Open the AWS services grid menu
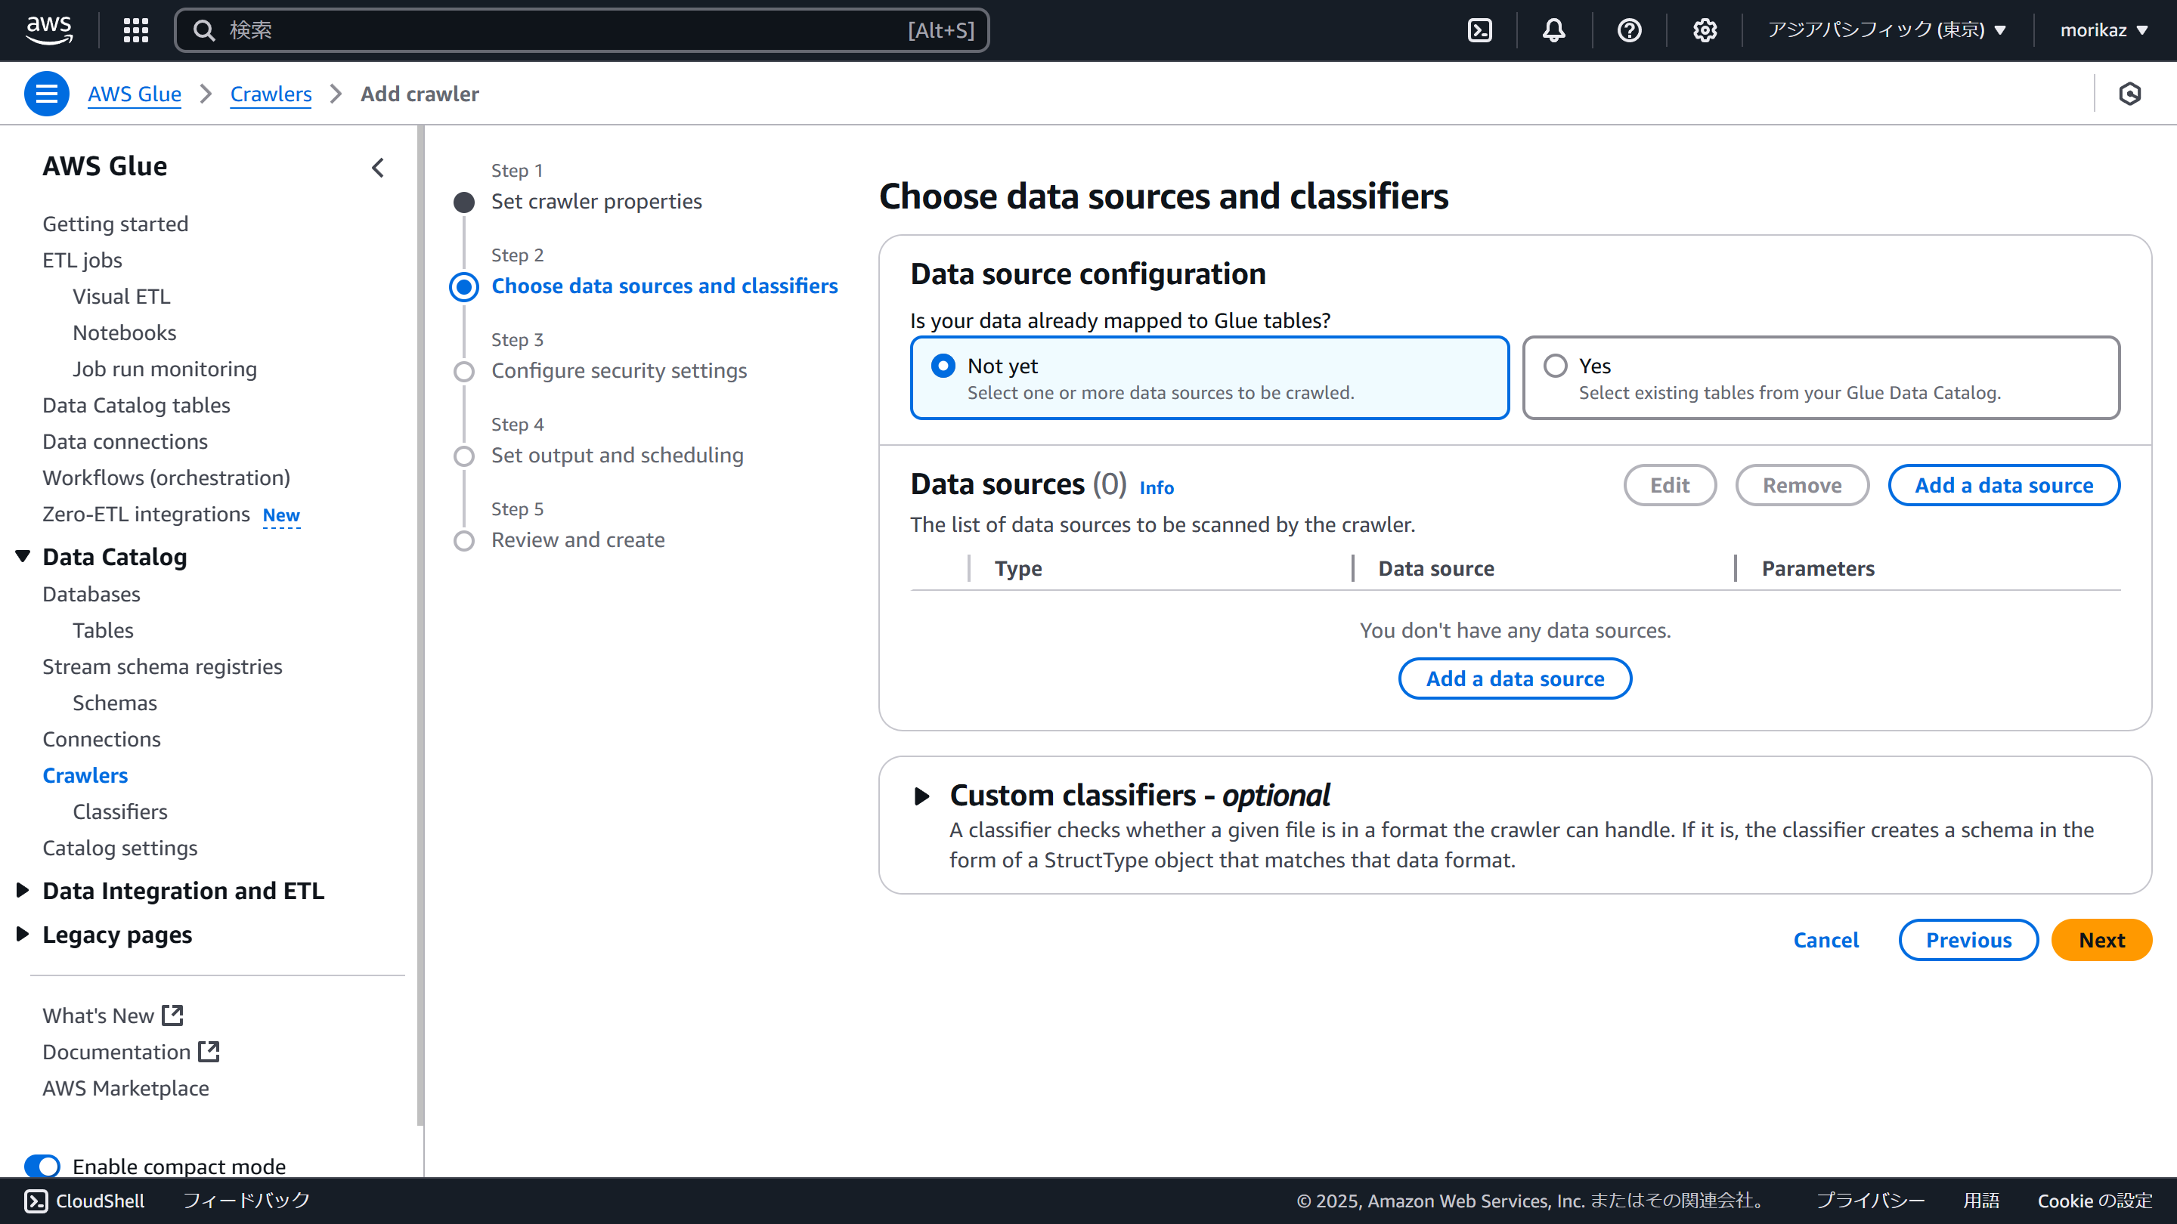The image size is (2177, 1224). click(x=135, y=30)
